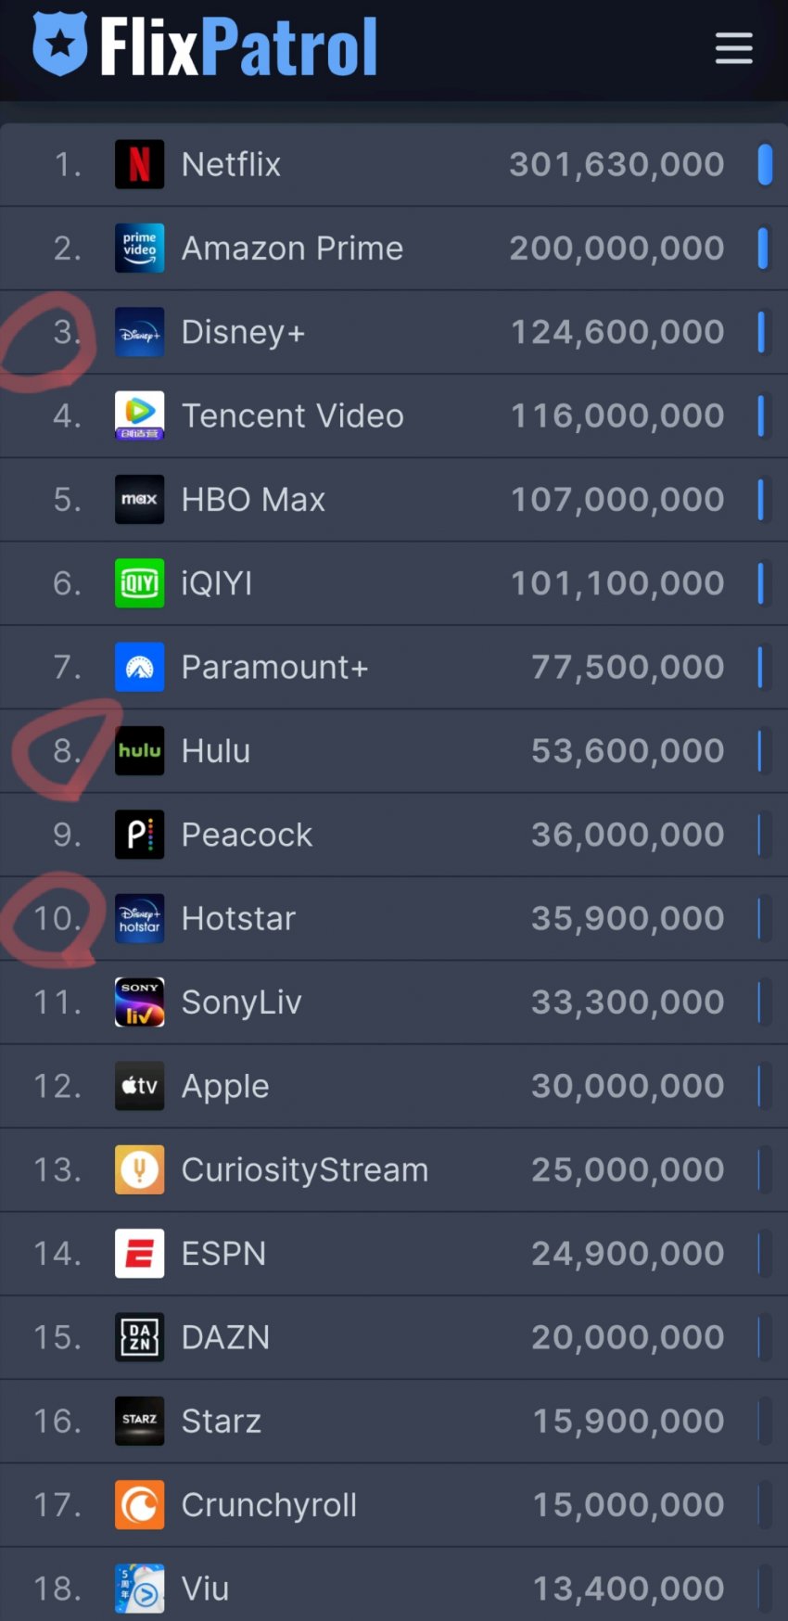788x1621 pixels.
Task: Select the Starz row name
Action: [222, 1421]
